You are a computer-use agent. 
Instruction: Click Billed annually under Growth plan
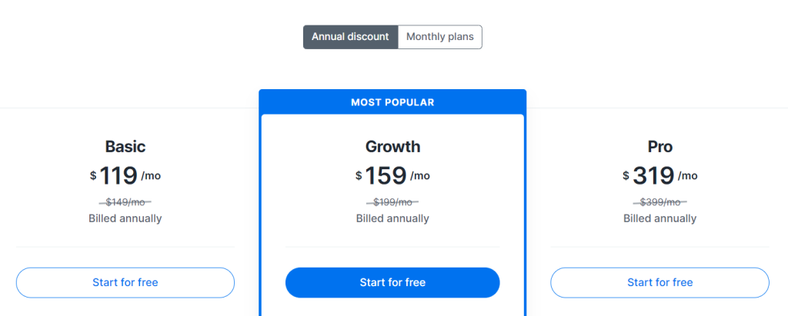(x=392, y=218)
